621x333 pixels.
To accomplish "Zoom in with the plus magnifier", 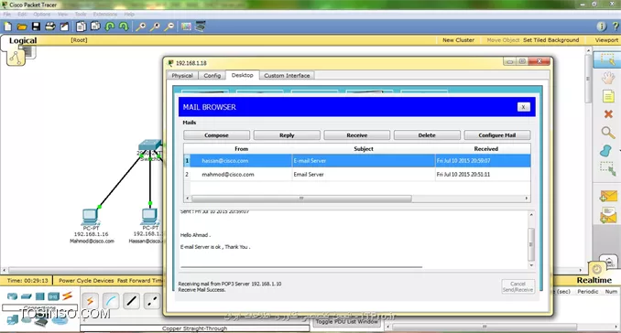I will click(x=141, y=27).
